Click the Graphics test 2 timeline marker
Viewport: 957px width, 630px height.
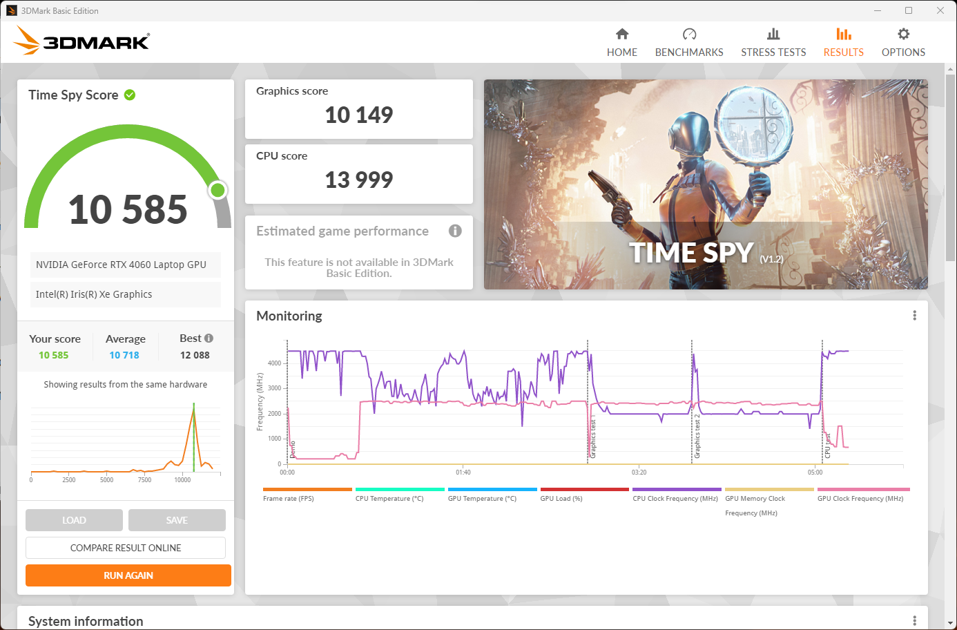click(696, 437)
